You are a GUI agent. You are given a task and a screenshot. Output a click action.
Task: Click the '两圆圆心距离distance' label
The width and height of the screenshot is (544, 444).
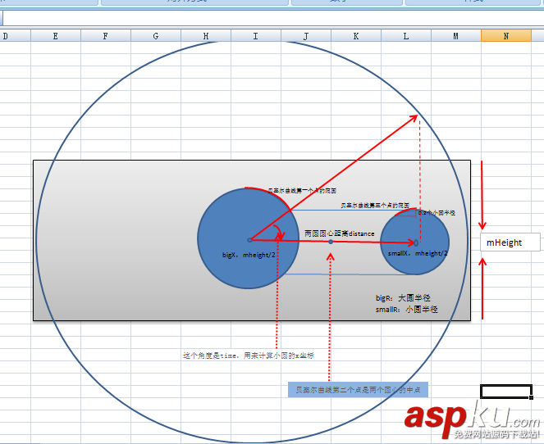point(340,233)
